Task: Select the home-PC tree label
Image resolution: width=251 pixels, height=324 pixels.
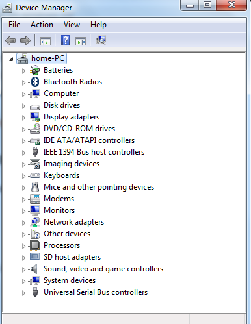Action: pos(47,58)
